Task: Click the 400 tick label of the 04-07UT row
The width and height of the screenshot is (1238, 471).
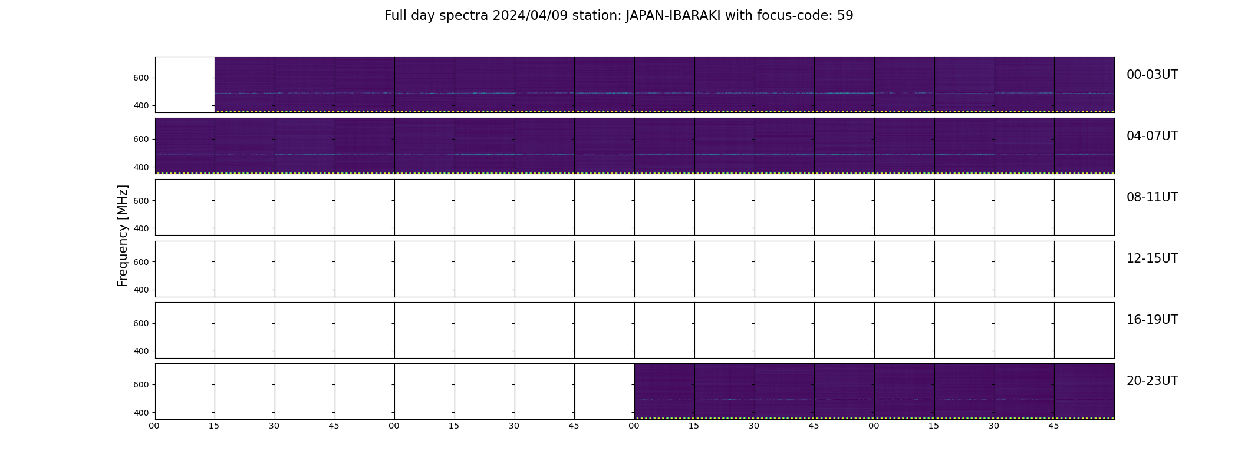Action: [x=141, y=167]
